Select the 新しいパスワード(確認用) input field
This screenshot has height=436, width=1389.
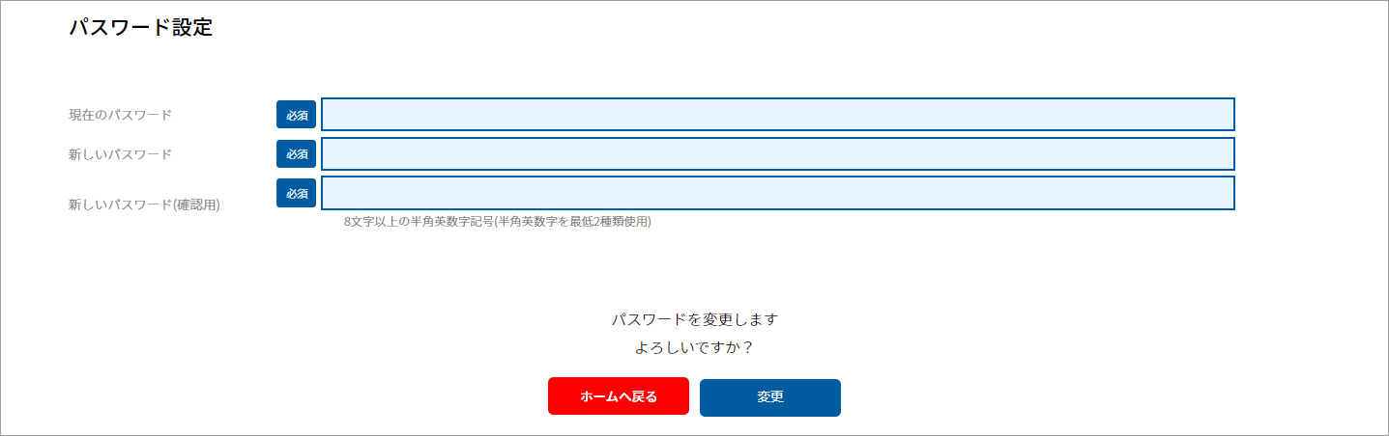(777, 193)
